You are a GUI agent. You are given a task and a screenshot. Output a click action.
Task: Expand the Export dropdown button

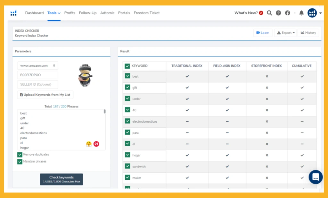285,33
